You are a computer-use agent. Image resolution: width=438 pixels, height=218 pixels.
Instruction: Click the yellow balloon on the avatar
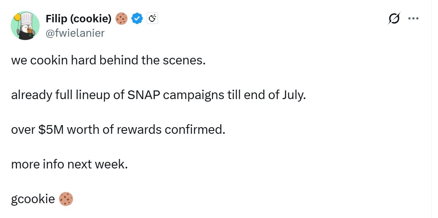click(x=17, y=18)
